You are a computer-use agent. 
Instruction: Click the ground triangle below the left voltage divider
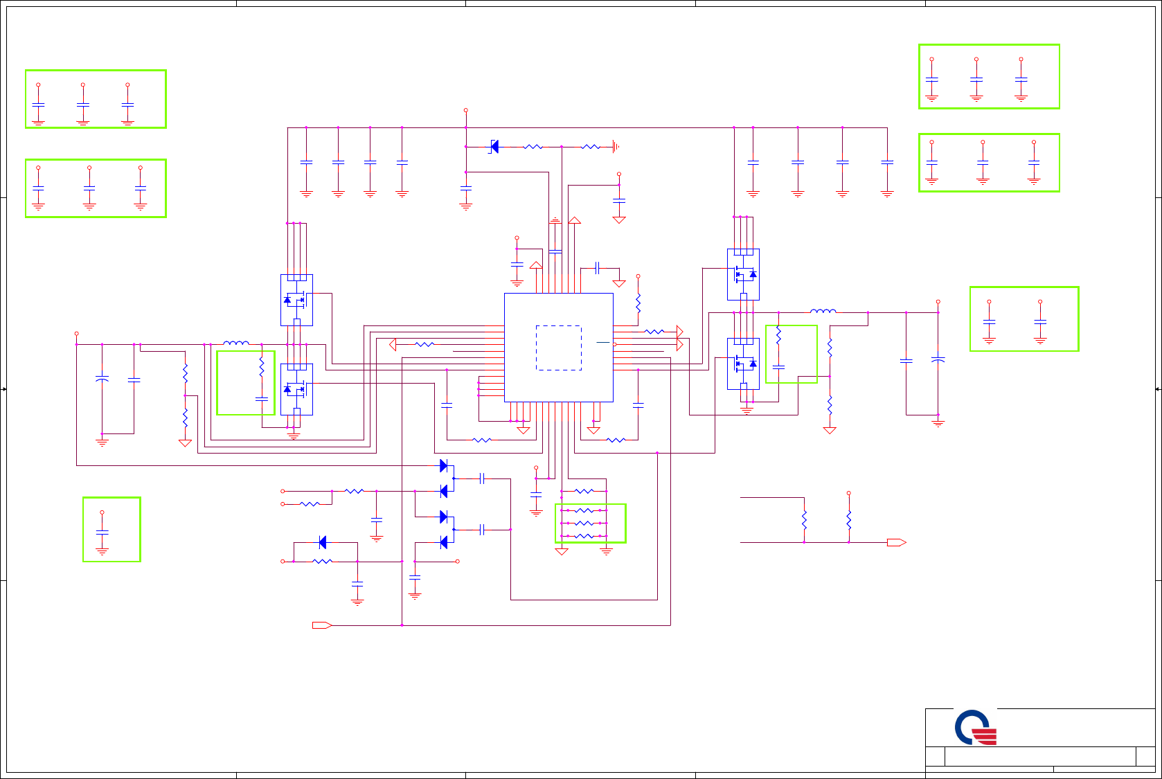coord(185,443)
